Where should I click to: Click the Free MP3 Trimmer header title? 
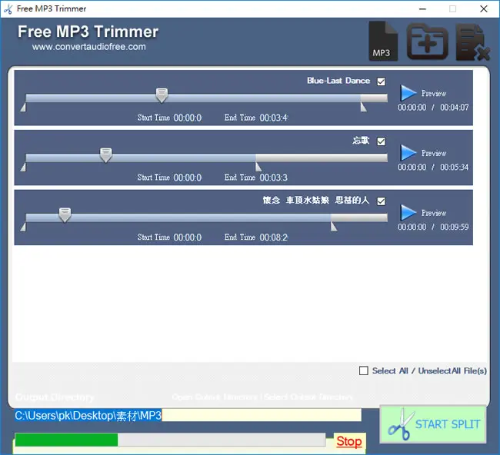88,32
